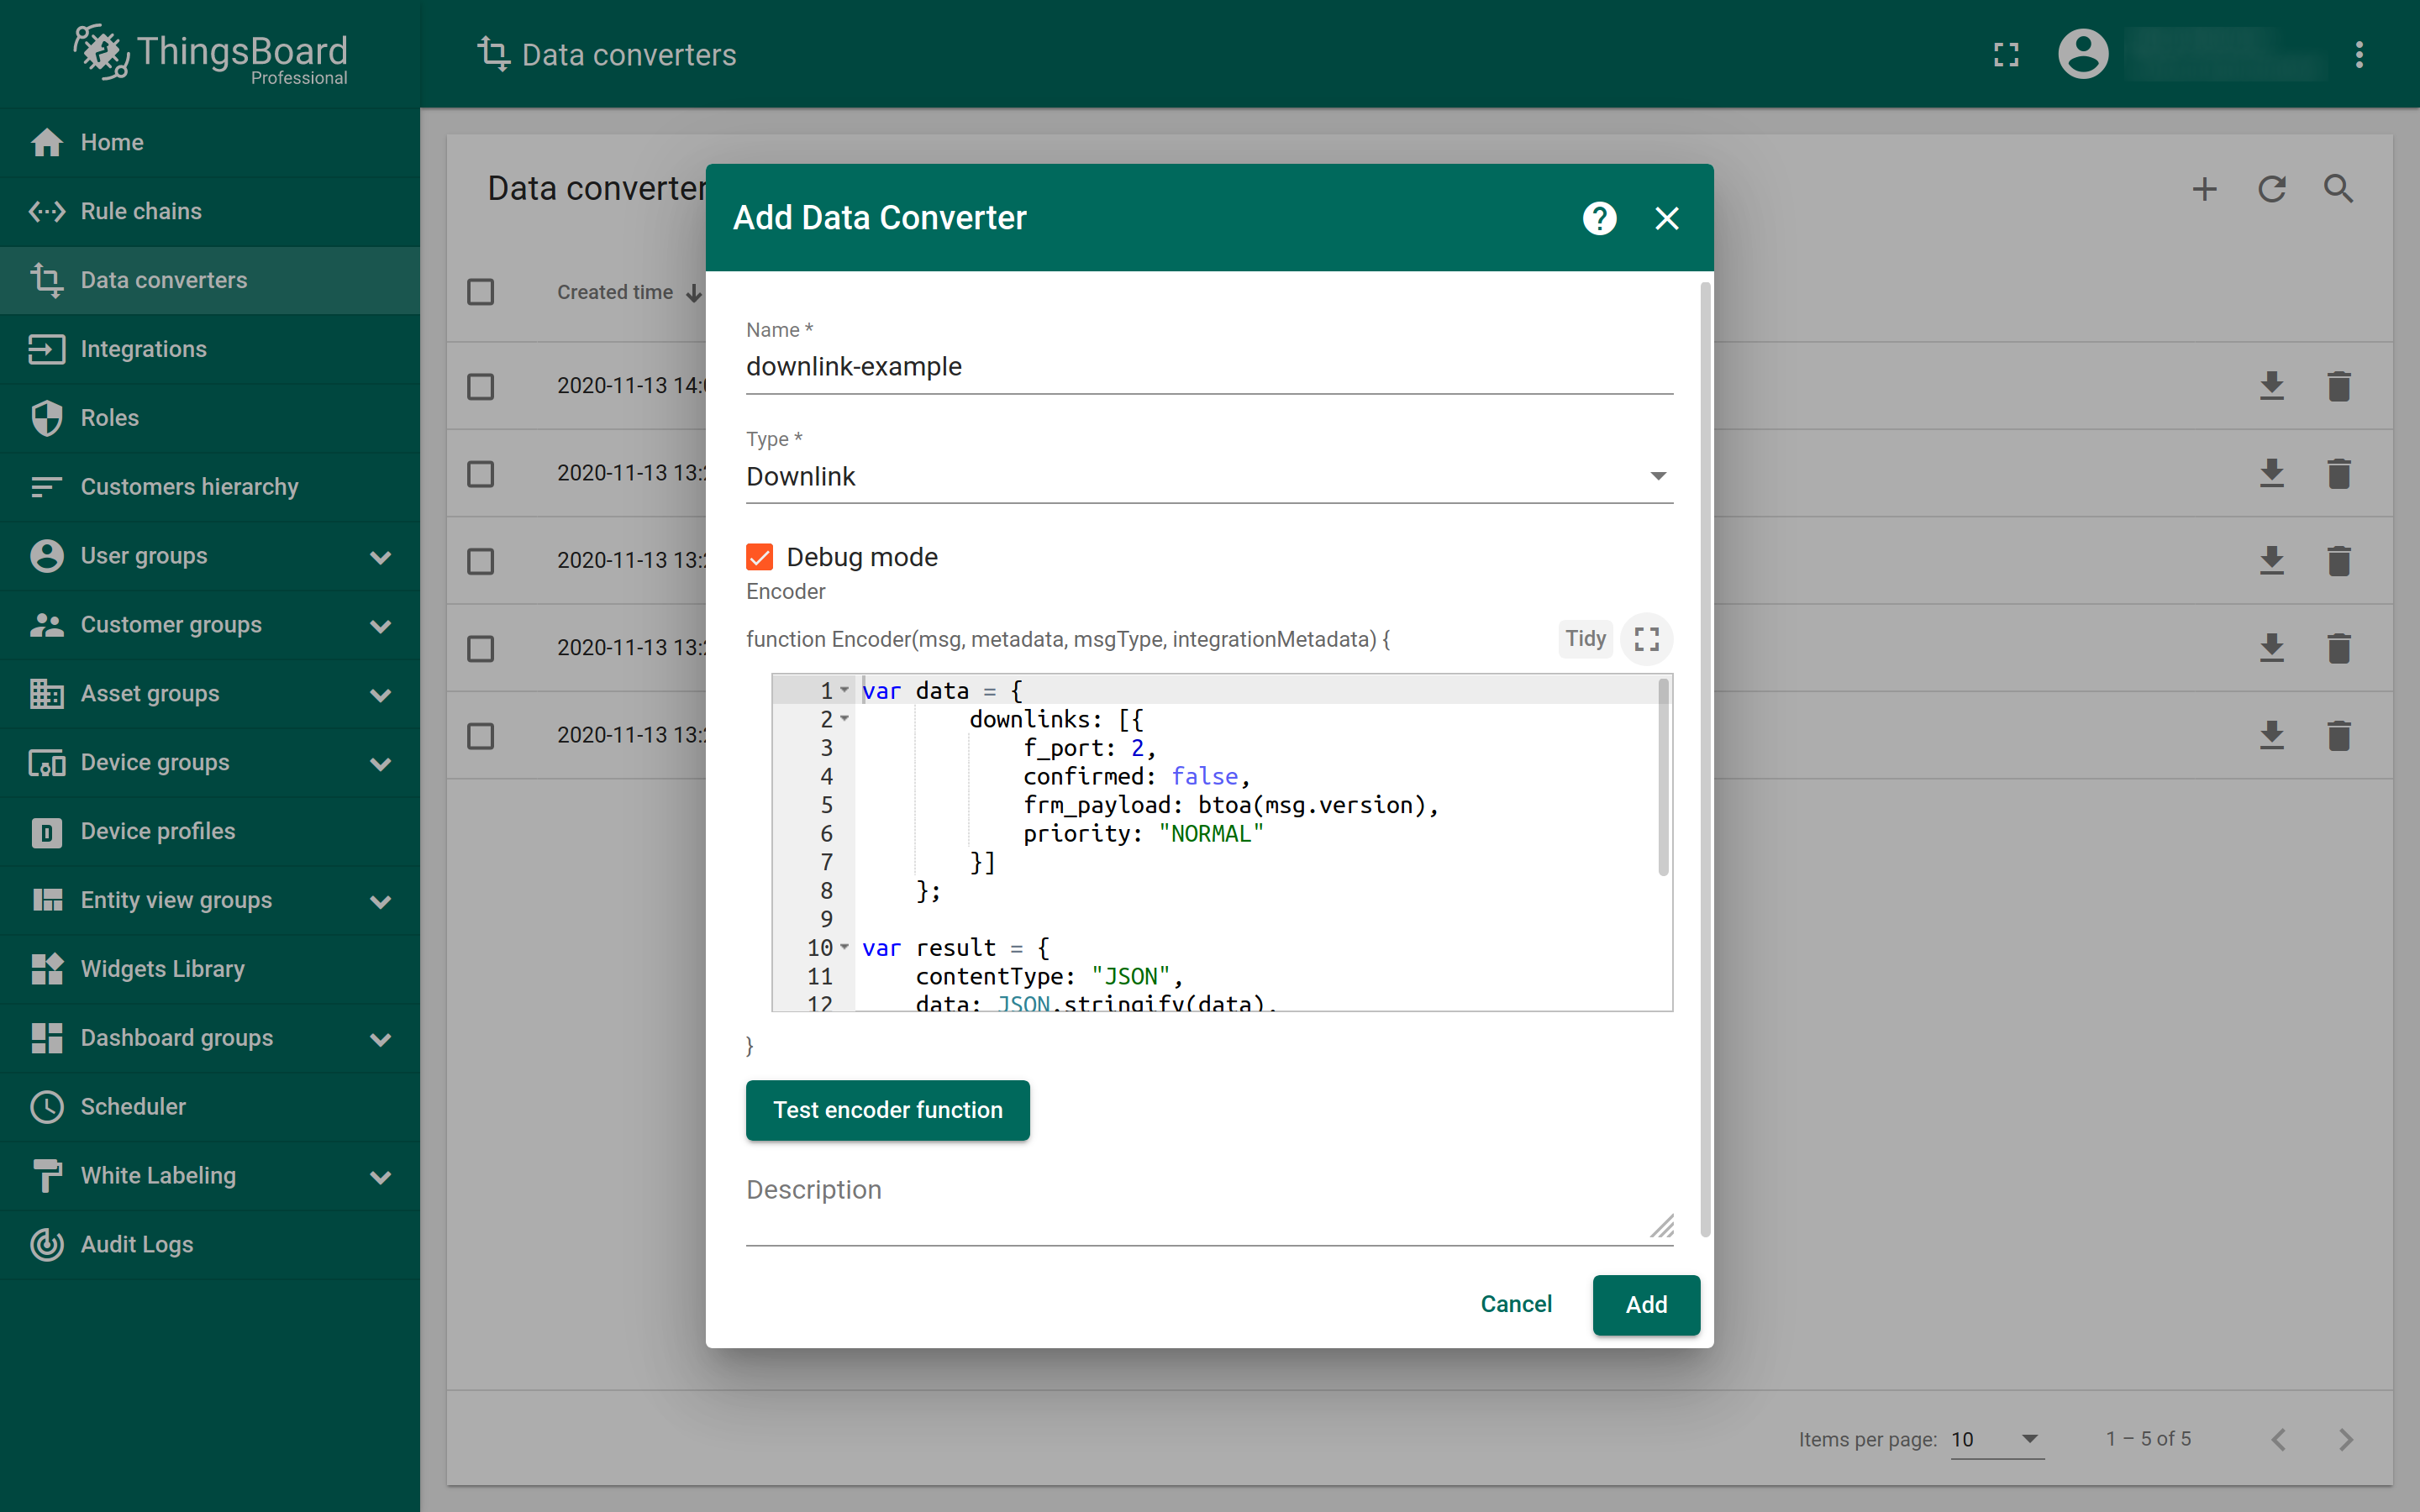Viewport: 2420px width, 1512px height.
Task: Toggle the Debug mode checkbox
Action: pyautogui.click(x=760, y=556)
